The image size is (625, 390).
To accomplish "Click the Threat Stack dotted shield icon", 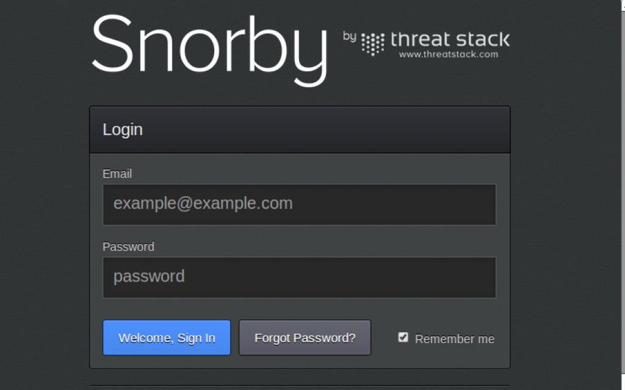I will point(372,44).
